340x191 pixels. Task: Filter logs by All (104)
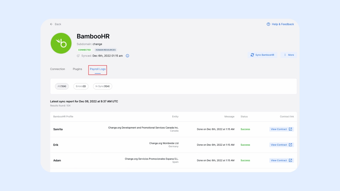[62, 86]
